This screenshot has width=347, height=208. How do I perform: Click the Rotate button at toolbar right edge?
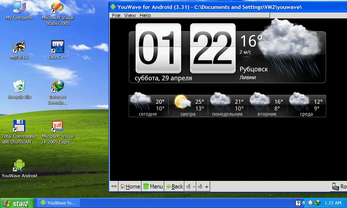tap(339, 186)
